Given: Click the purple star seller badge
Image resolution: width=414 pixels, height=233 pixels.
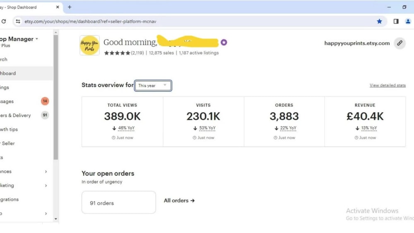Looking at the screenshot, I should coord(224,42).
